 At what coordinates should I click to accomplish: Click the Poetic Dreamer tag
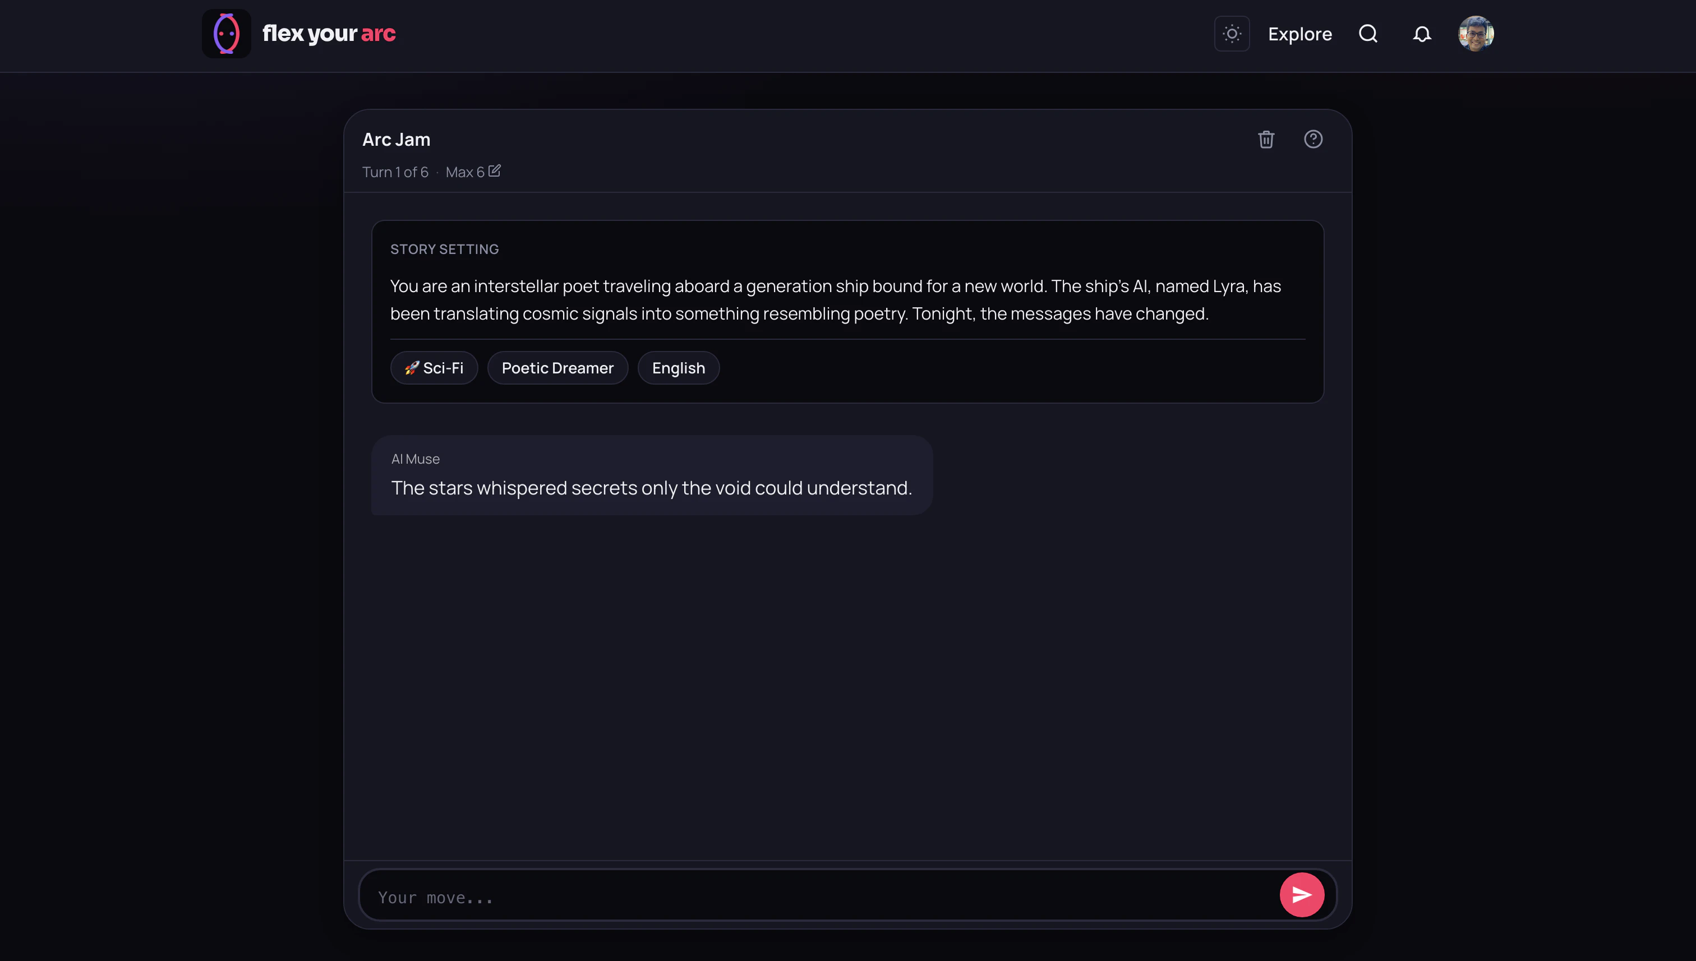point(557,368)
